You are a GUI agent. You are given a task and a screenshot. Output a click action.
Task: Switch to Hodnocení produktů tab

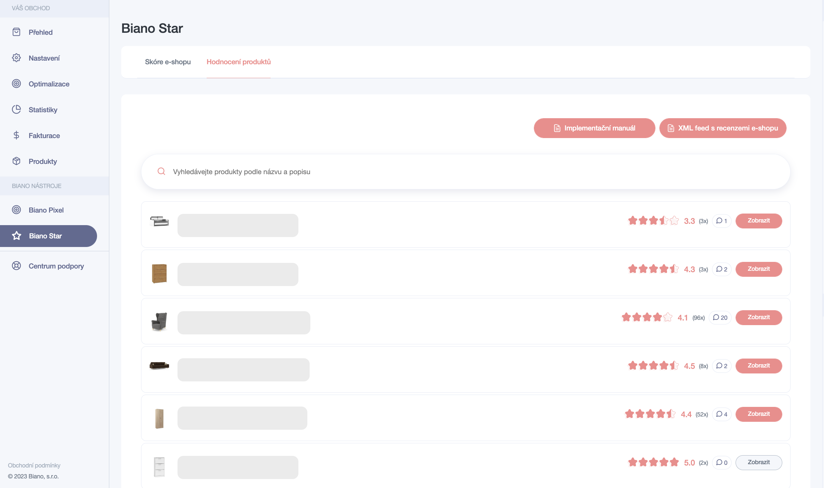click(x=238, y=62)
